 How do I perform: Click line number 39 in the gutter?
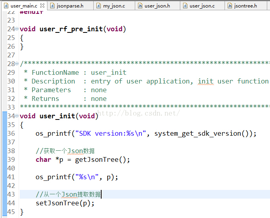pyautogui.click(x=11, y=159)
